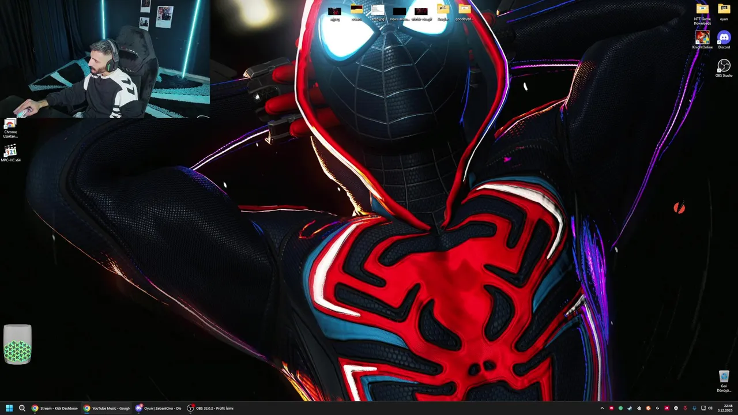Select the news-anim desktop file
738x415 pixels.
pyautogui.click(x=400, y=13)
